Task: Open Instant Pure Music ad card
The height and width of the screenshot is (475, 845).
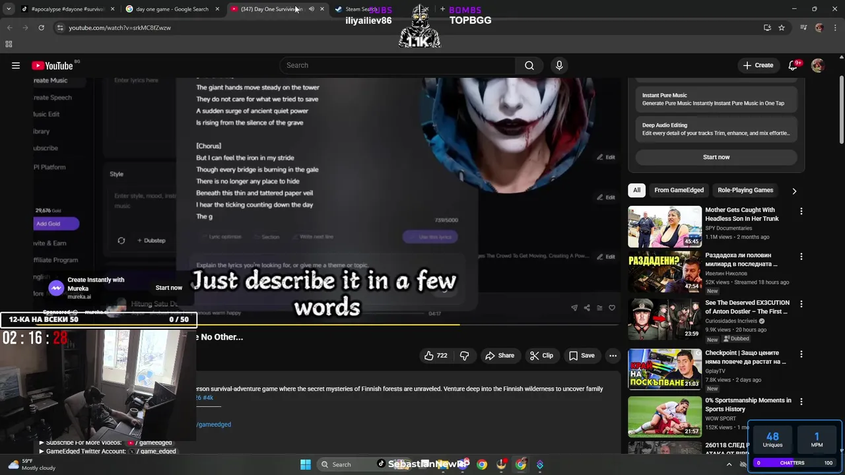Action: coord(716,99)
